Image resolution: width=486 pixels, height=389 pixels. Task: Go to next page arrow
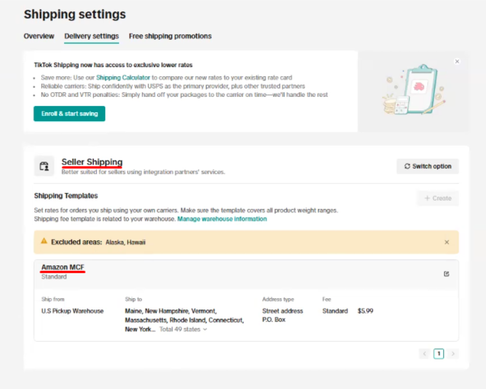[453, 354]
